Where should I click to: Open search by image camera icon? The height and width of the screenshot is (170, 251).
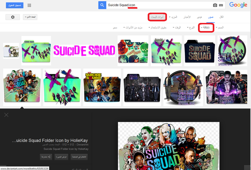point(215,5)
